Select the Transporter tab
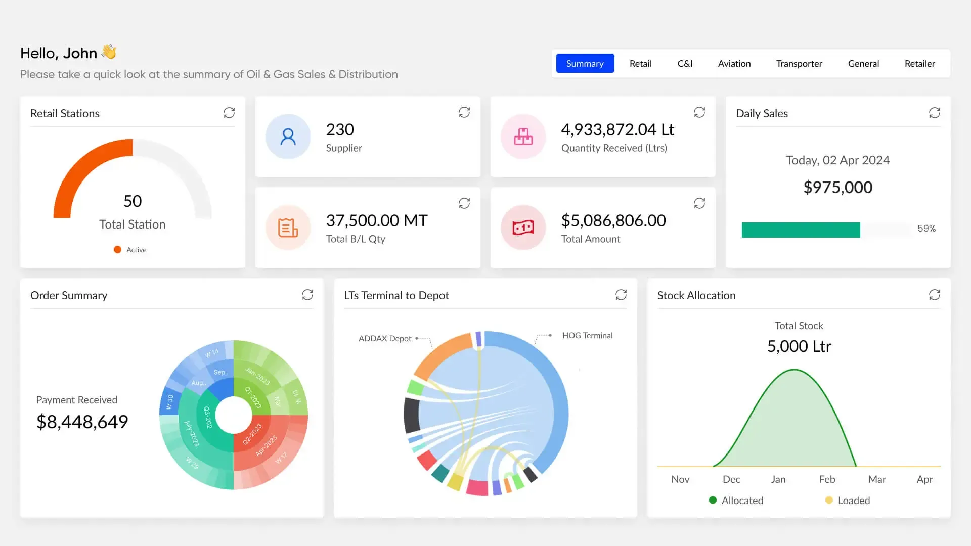The width and height of the screenshot is (971, 546). 799,64
